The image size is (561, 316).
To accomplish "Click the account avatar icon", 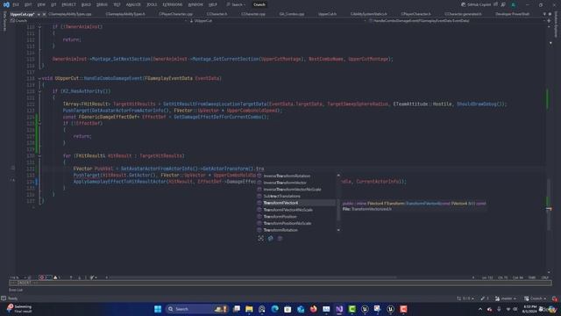I will 513,4.
